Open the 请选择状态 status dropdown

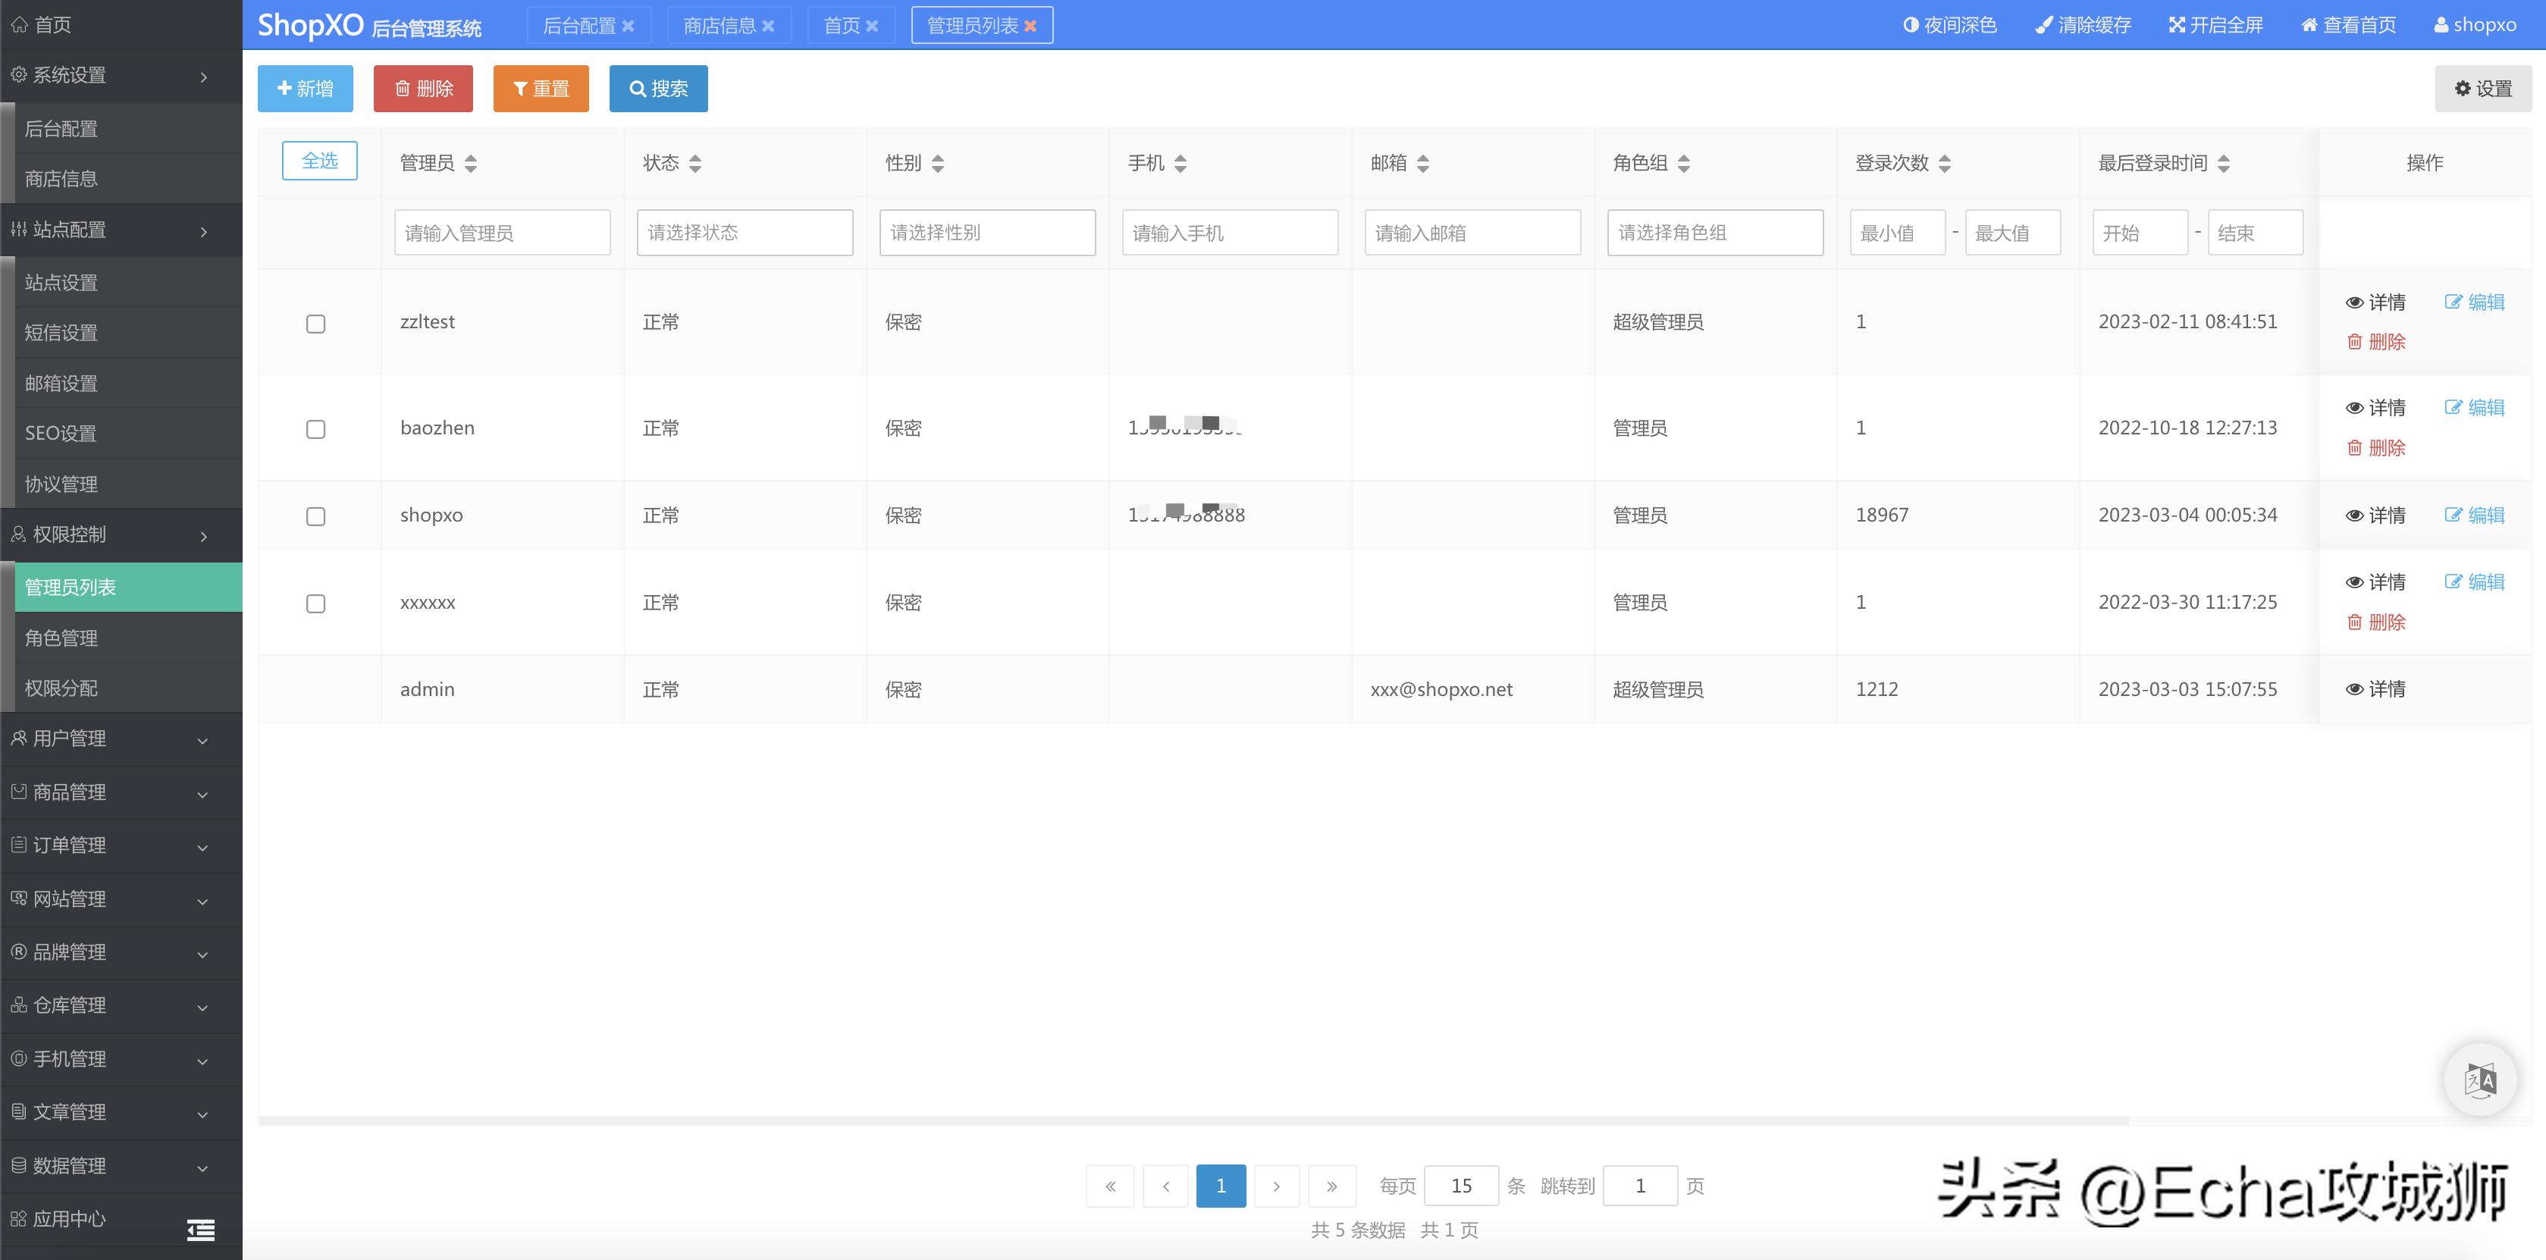(x=745, y=232)
